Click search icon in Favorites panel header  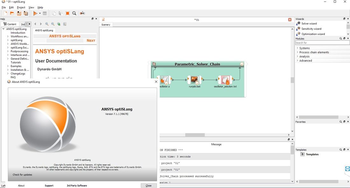(x=341, y=122)
